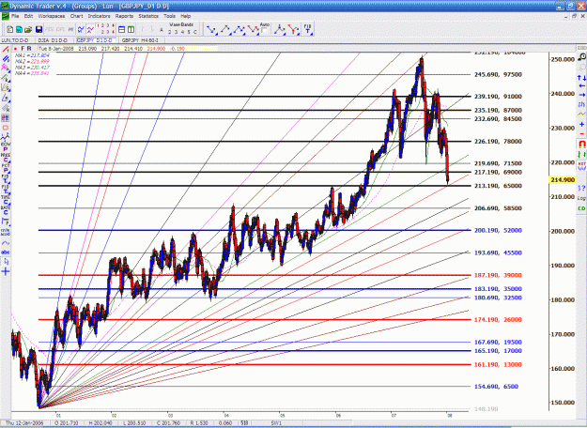Click the vertical split window icon

point(131,29)
